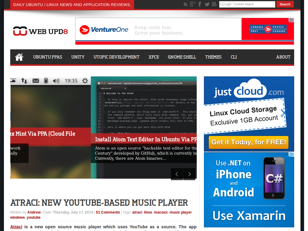Click the AdChoices icon on Xamarin ad
308x231 pixels.
291,155
